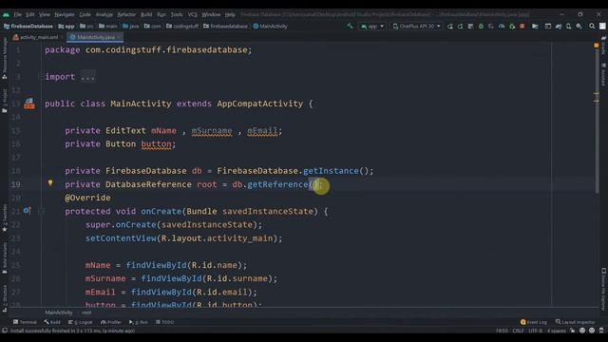
Task: Click the MainActivity class breadcrumb
Action: pyautogui.click(x=270, y=27)
